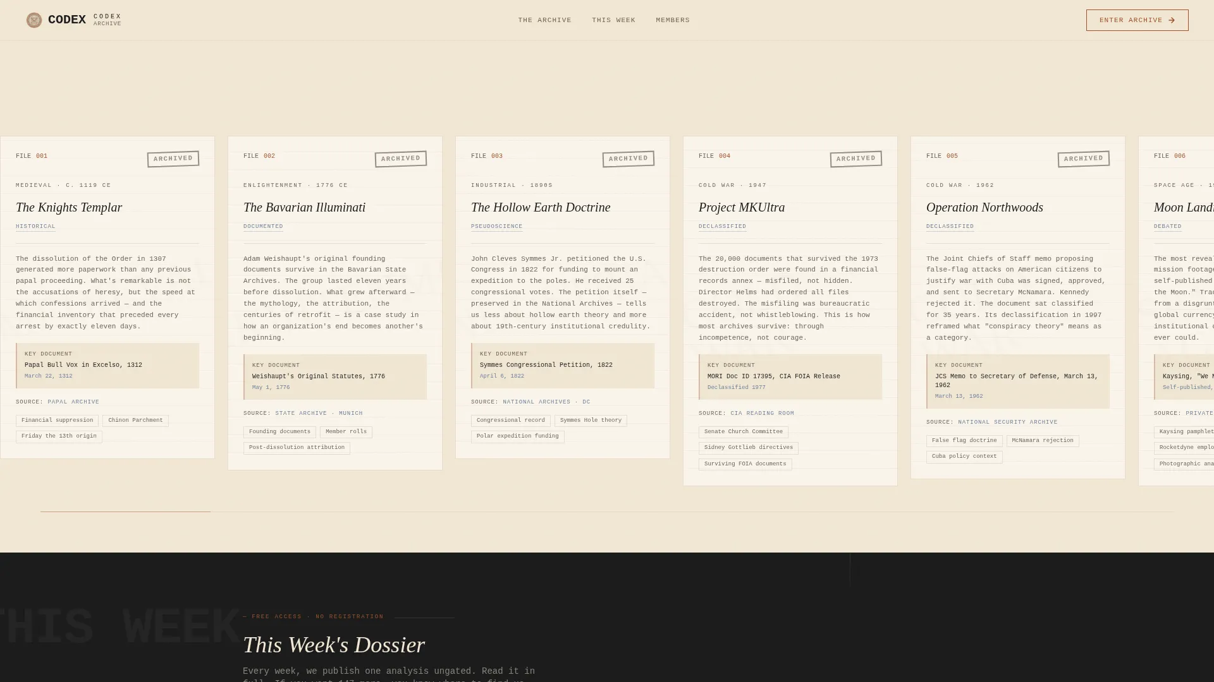Click the DEBATED status label

point(1167,226)
